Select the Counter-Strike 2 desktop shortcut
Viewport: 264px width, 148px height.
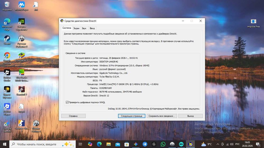pos(22,126)
